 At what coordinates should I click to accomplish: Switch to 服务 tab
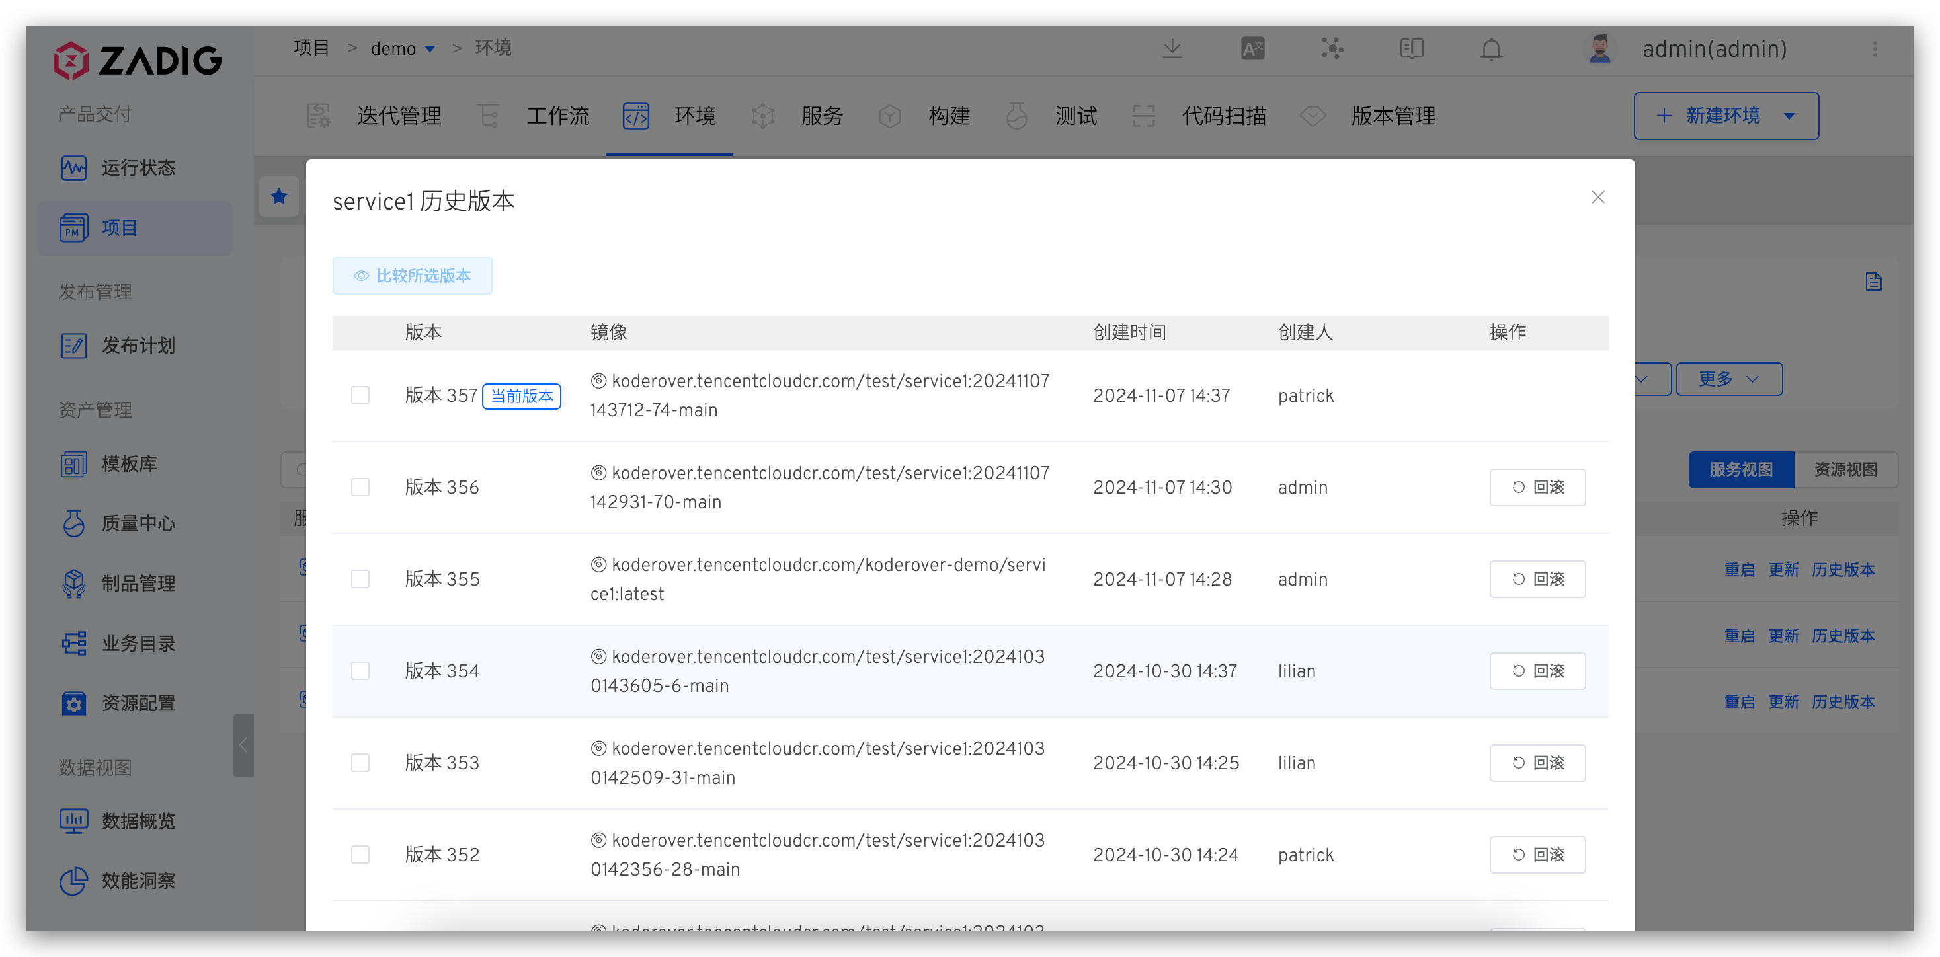[797, 116]
